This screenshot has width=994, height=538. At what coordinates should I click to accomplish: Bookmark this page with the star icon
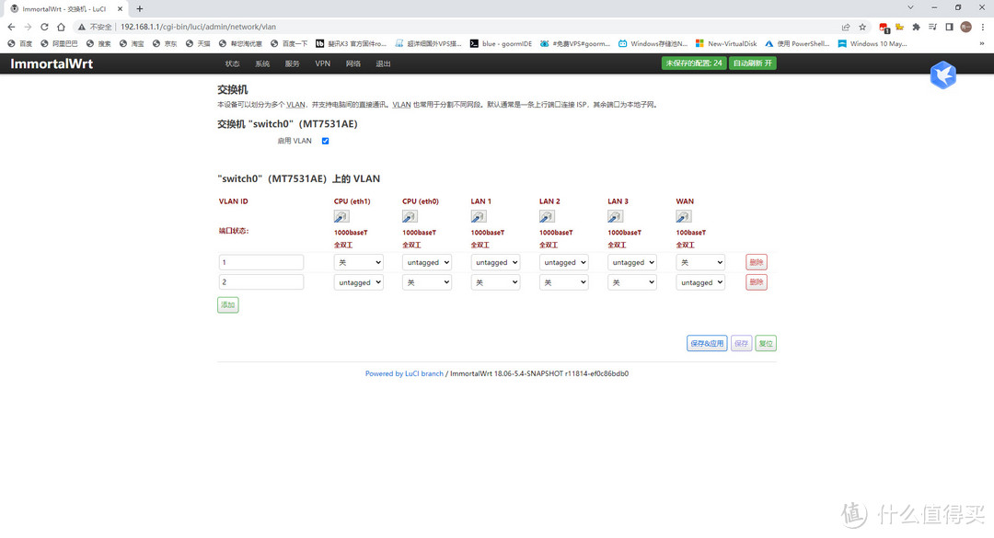tap(862, 27)
